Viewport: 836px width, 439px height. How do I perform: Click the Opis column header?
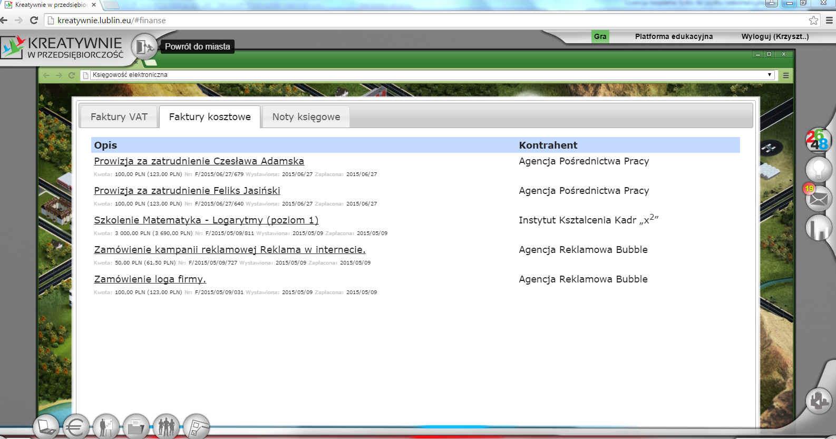(105, 145)
